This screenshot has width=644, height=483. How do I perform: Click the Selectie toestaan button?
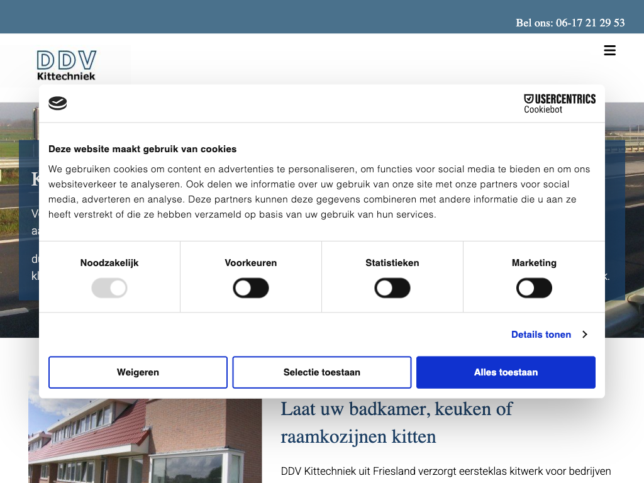322,372
